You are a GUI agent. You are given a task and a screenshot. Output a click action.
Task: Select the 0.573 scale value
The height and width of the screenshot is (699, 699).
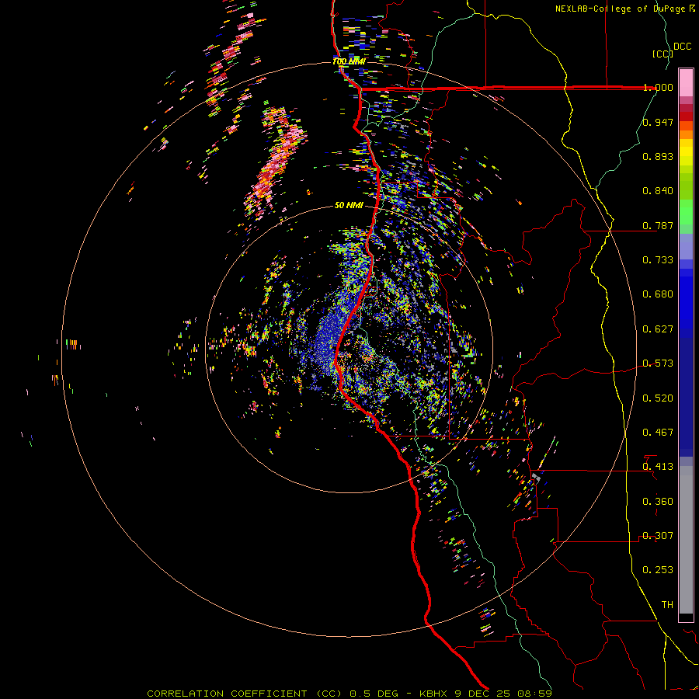point(658,363)
